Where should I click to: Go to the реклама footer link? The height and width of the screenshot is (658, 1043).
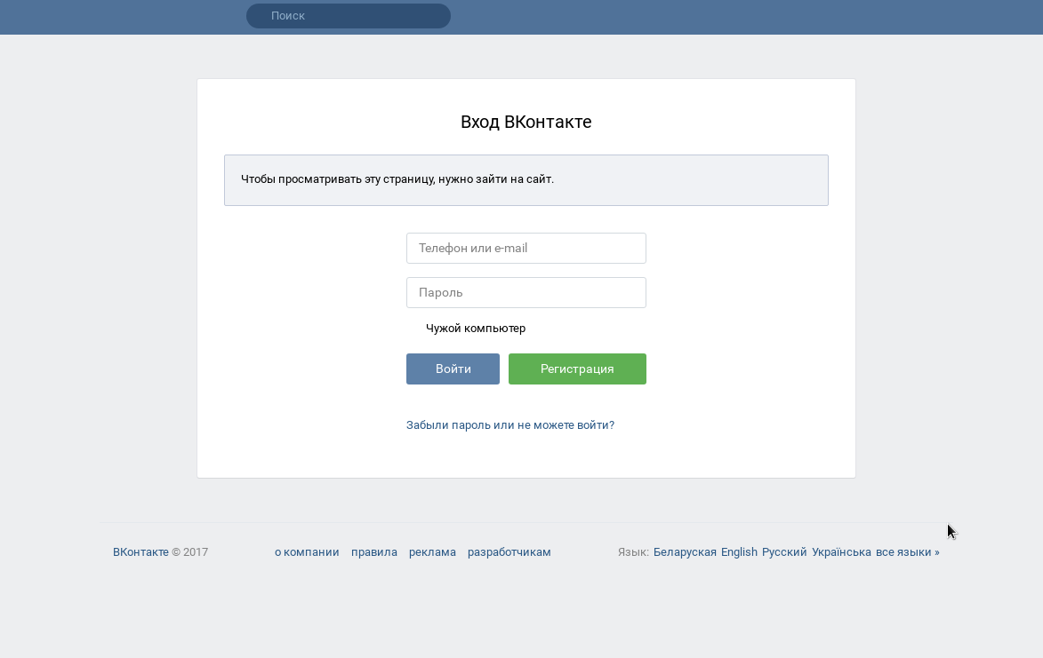(432, 552)
